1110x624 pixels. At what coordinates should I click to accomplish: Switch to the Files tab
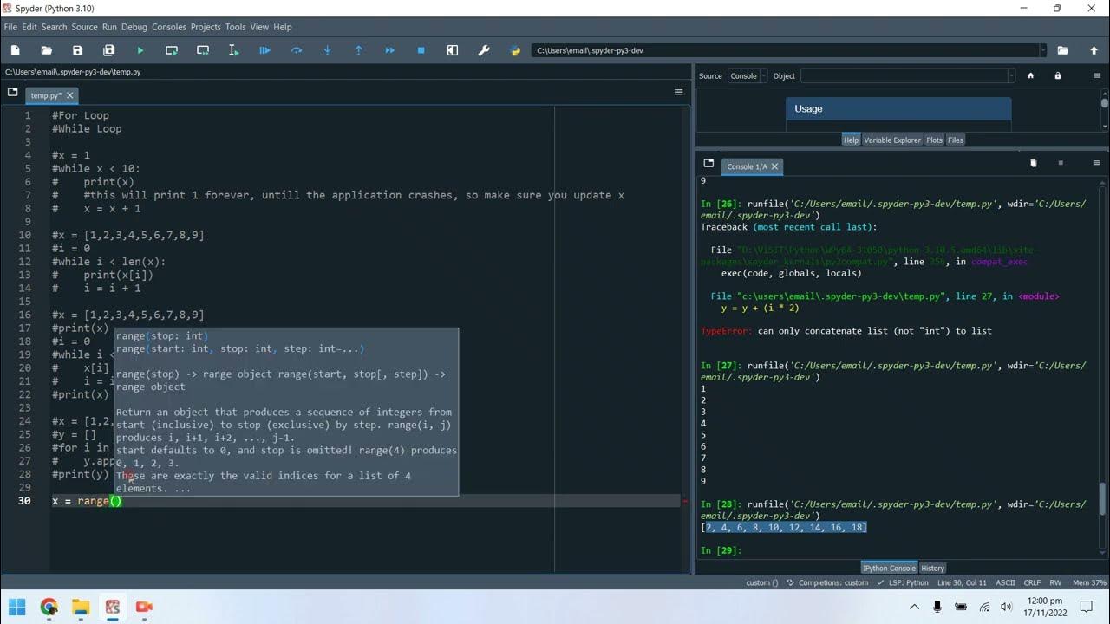tap(956, 140)
